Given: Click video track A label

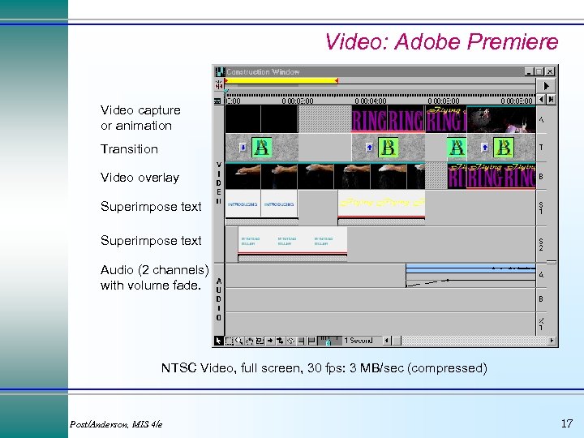Looking at the screenshot, I should (x=541, y=119).
